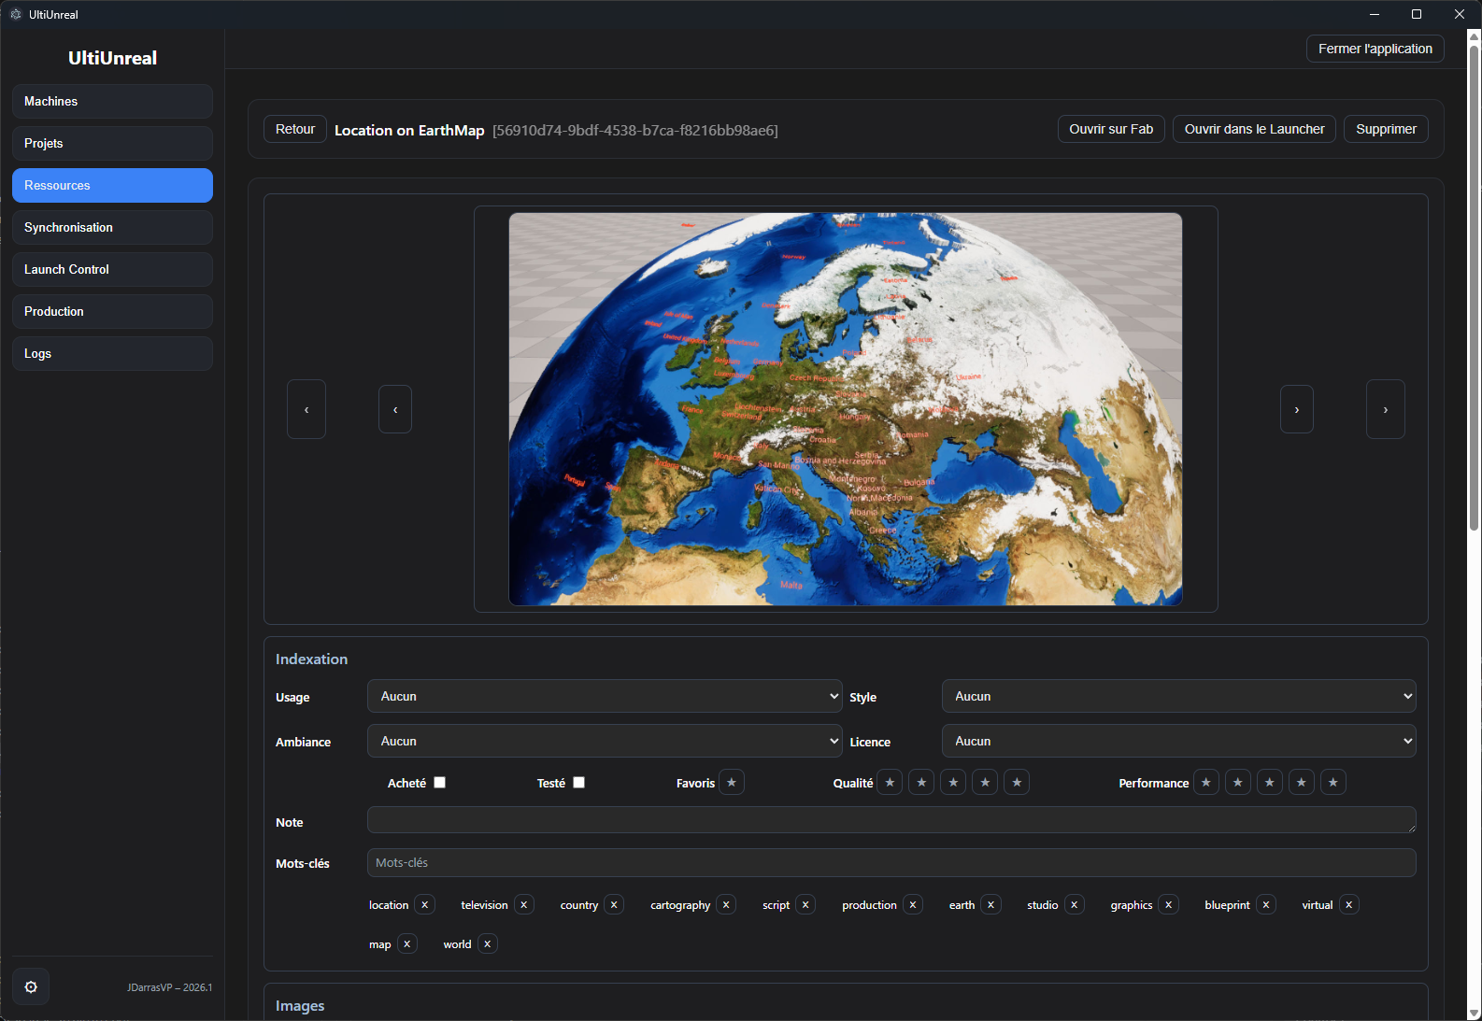Remove the 'world' keyword tag
Screen dimensions: 1482x1021
pos(488,944)
